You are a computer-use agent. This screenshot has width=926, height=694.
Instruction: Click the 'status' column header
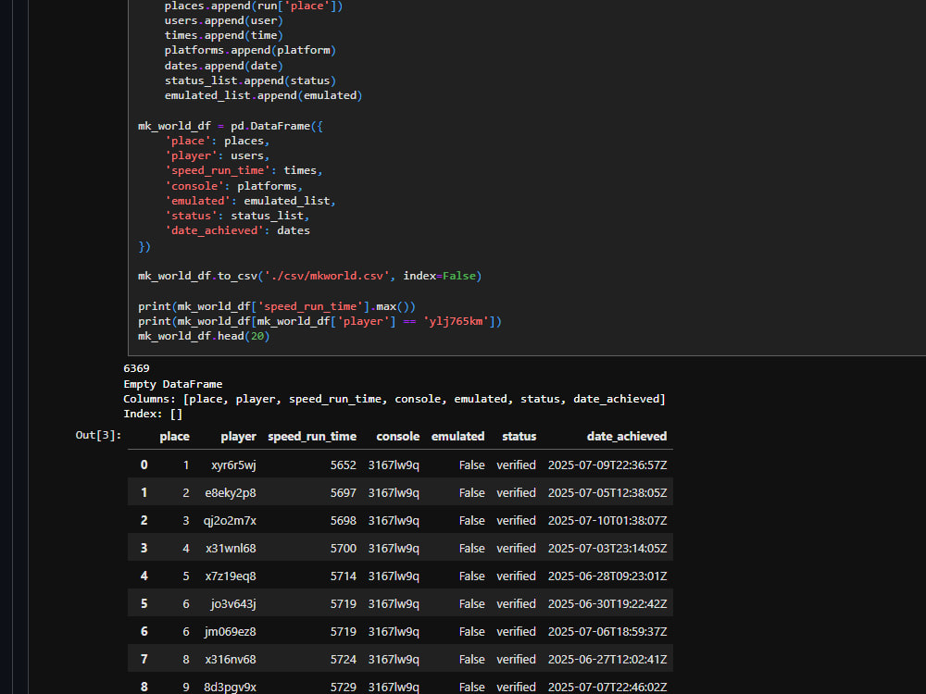pos(519,436)
